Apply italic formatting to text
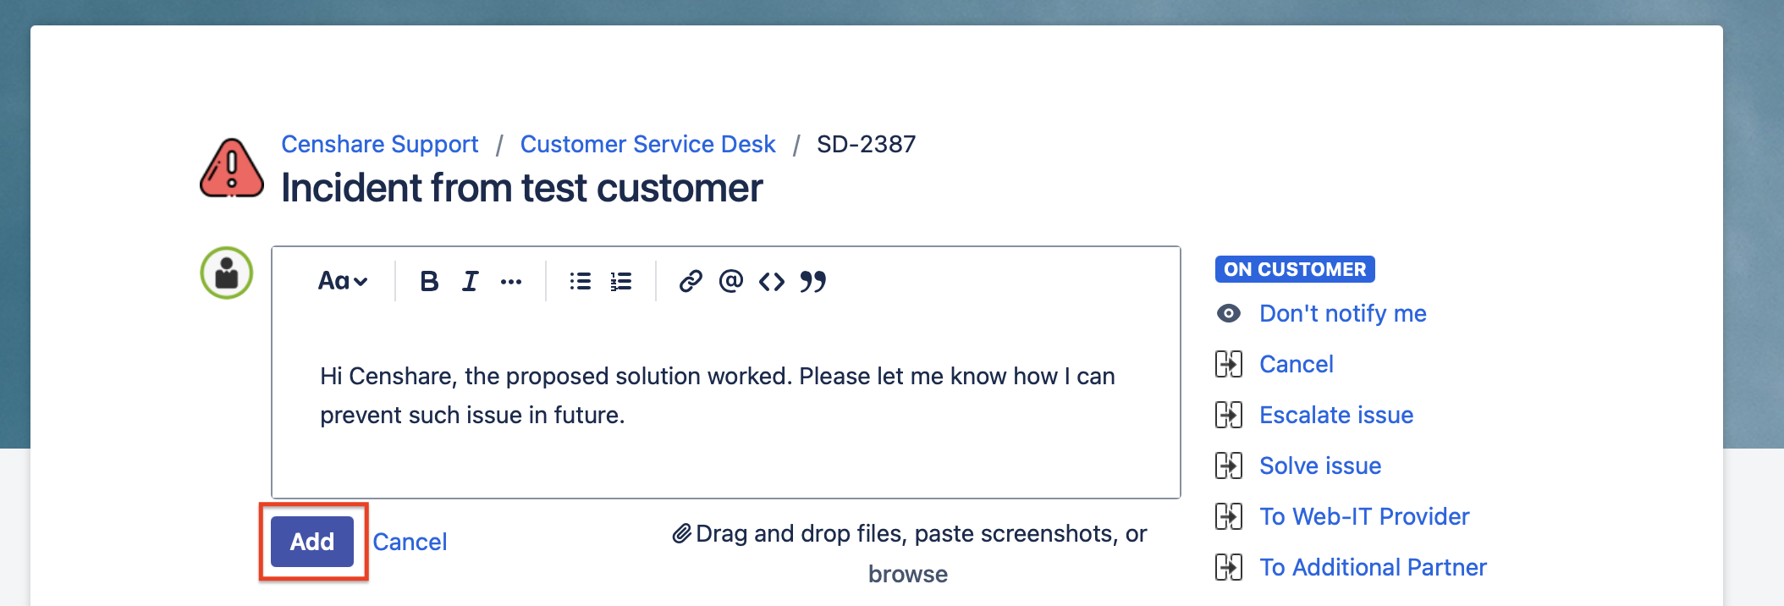Screen dimensions: 1784x606 click(470, 281)
